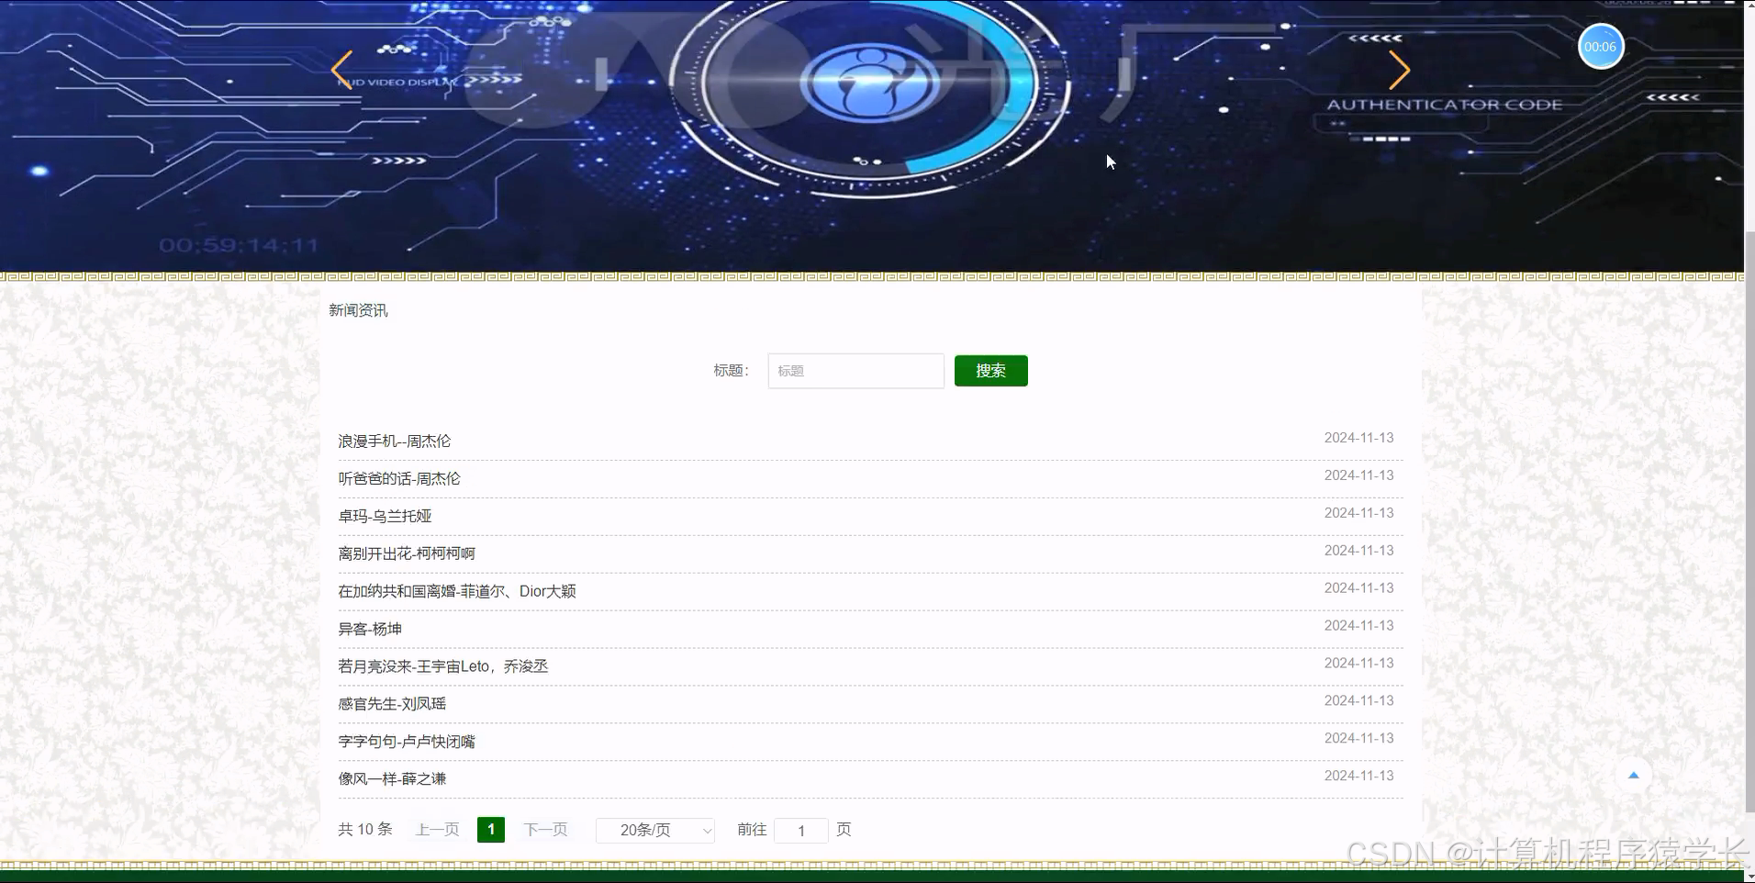The width and height of the screenshot is (1755, 883).
Task: Click the 00:06 circular countdown timer
Action: (1600, 46)
